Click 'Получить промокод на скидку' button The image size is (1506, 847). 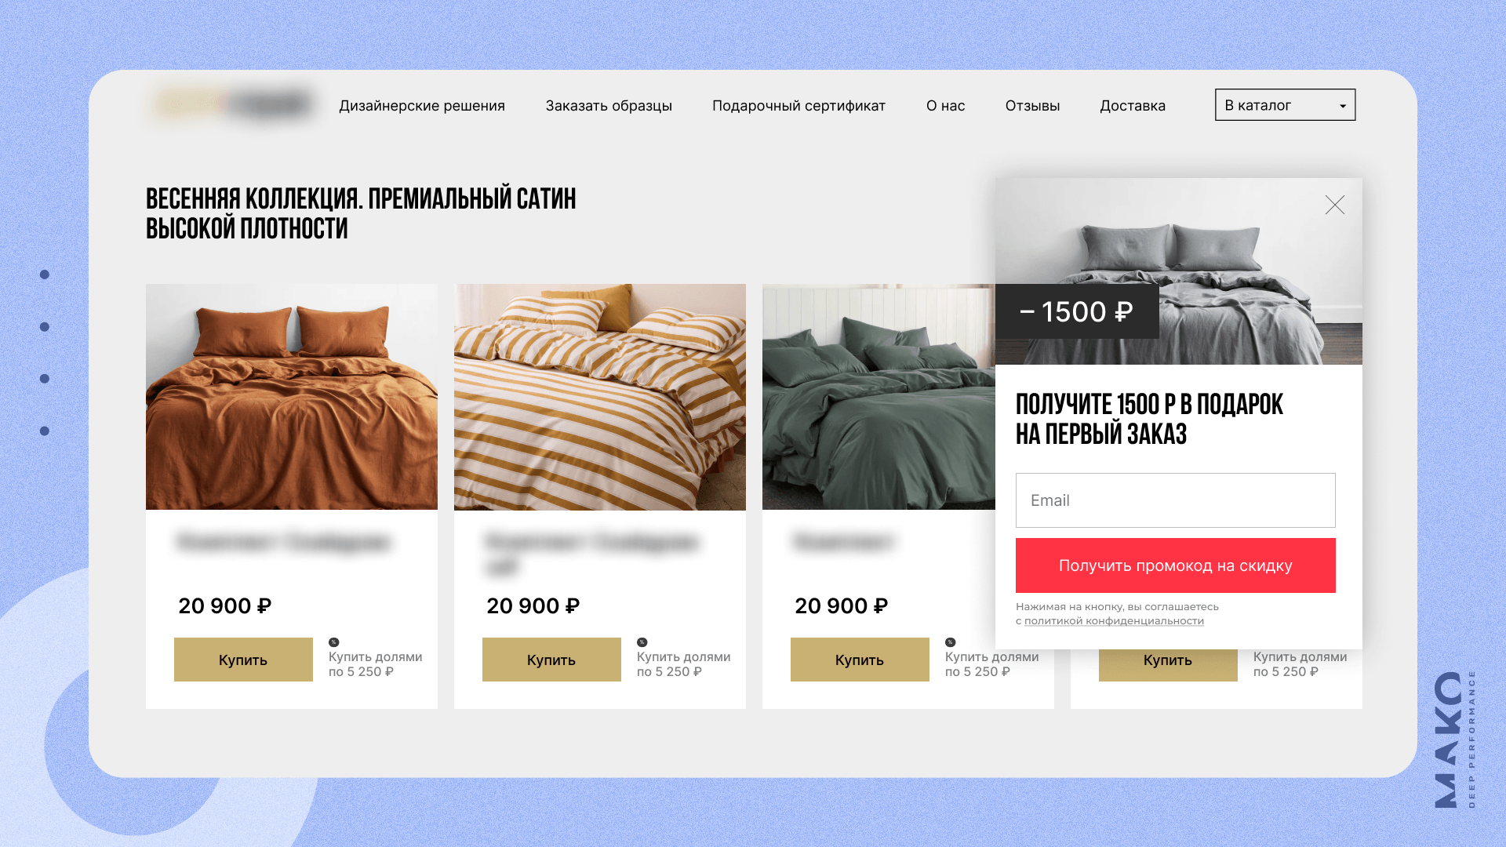(1175, 565)
